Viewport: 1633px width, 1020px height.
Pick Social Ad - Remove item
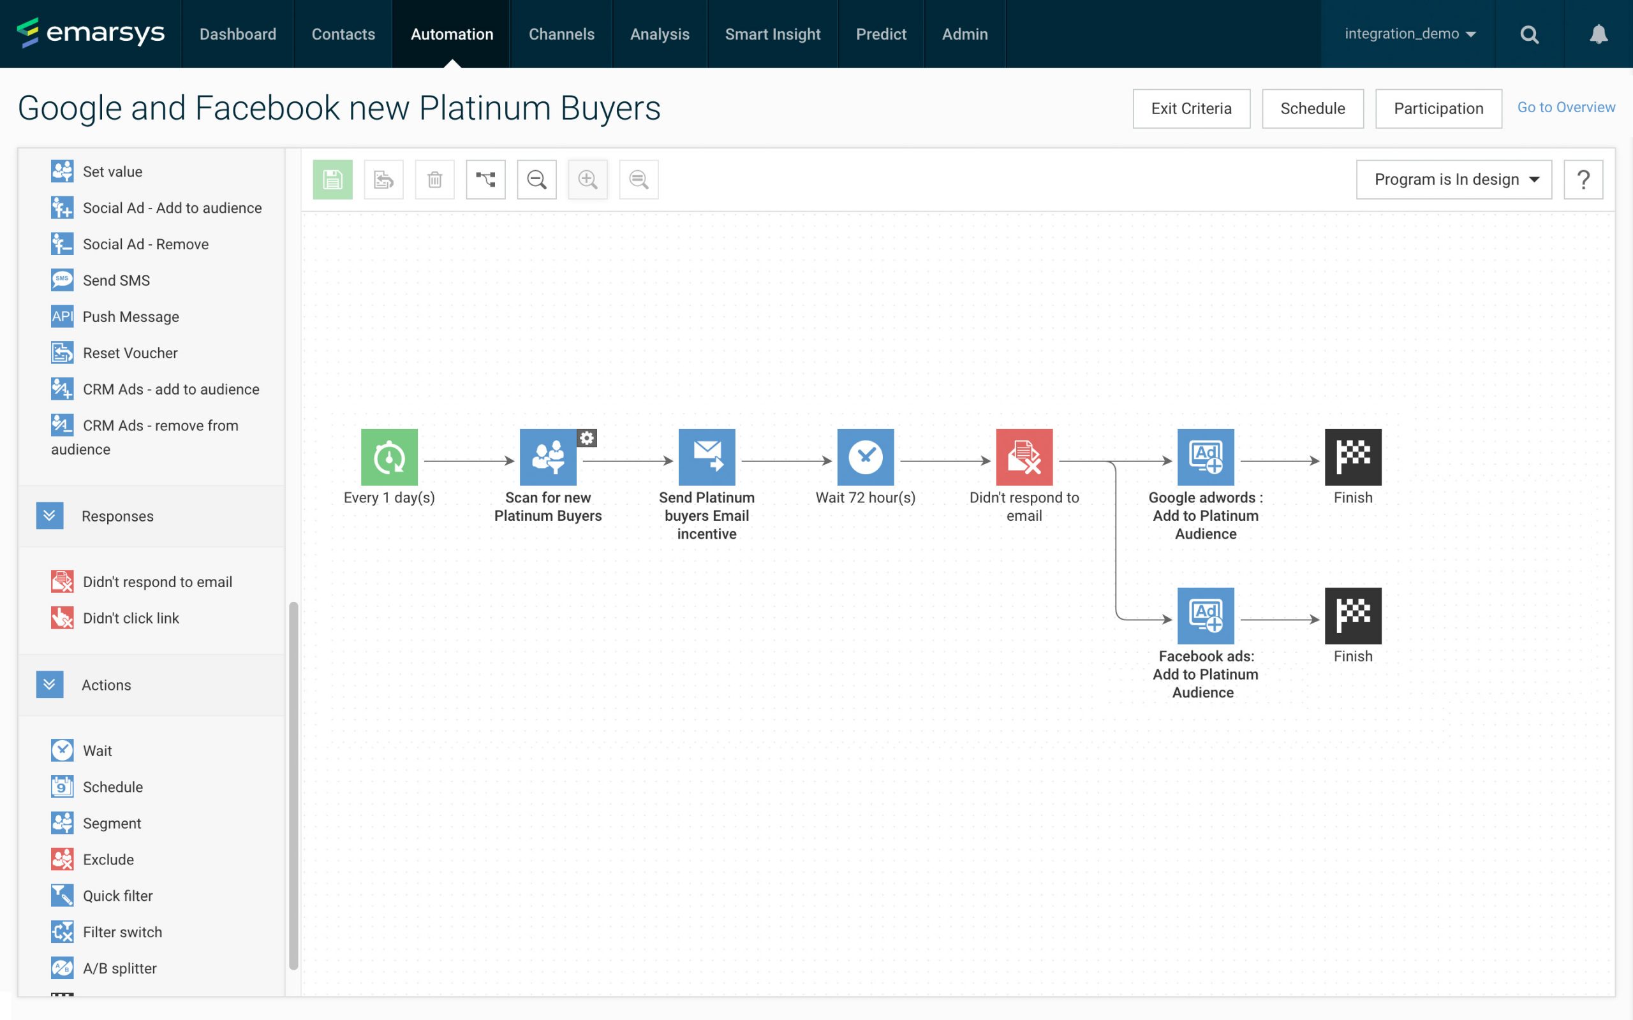click(x=130, y=244)
